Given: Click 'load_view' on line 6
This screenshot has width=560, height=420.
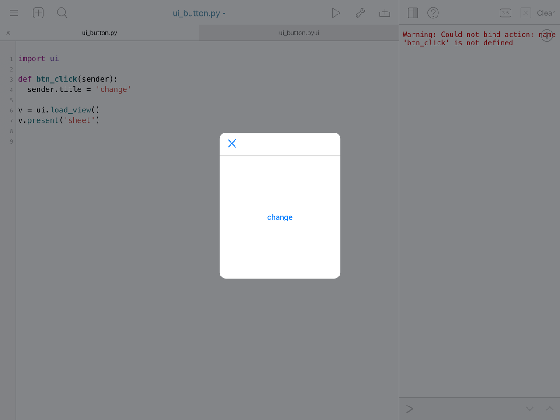Looking at the screenshot, I should coord(70,110).
